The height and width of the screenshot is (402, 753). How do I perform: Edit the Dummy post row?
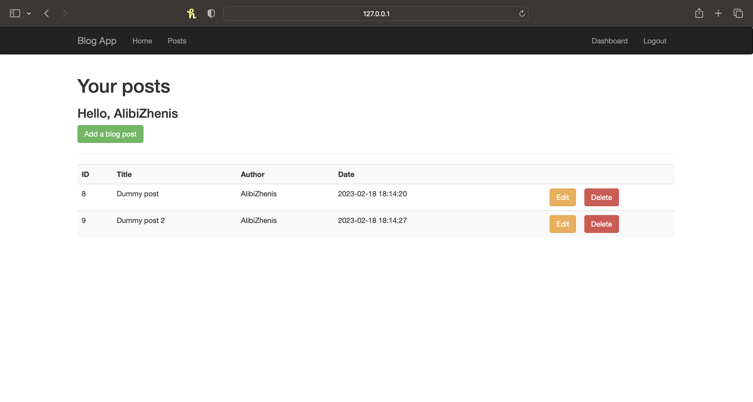tap(562, 198)
